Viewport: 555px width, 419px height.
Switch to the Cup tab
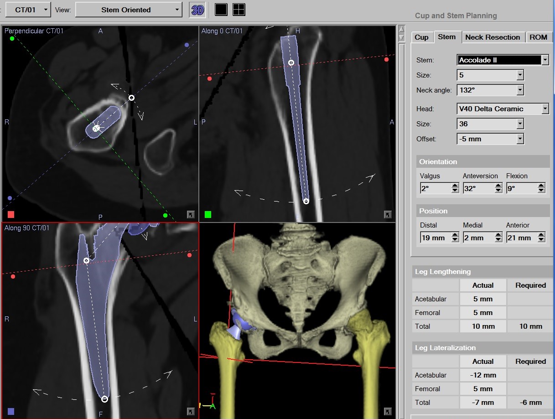tap(421, 37)
